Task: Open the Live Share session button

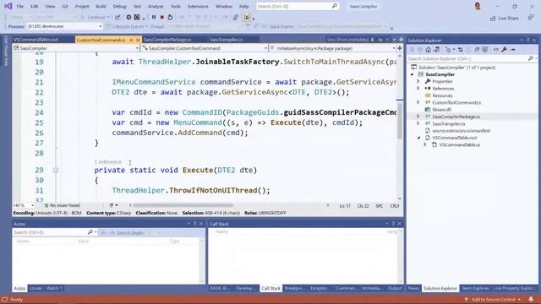Action: [504, 18]
